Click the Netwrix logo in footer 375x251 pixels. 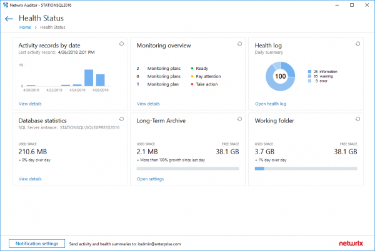tap(351, 244)
